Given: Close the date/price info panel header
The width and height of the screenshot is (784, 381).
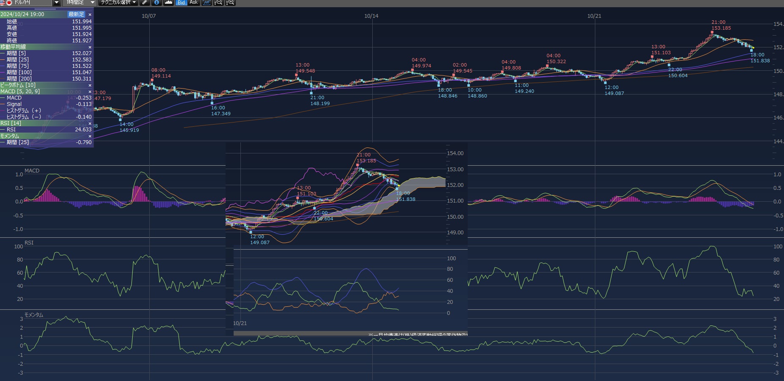Looking at the screenshot, I should 90,14.
